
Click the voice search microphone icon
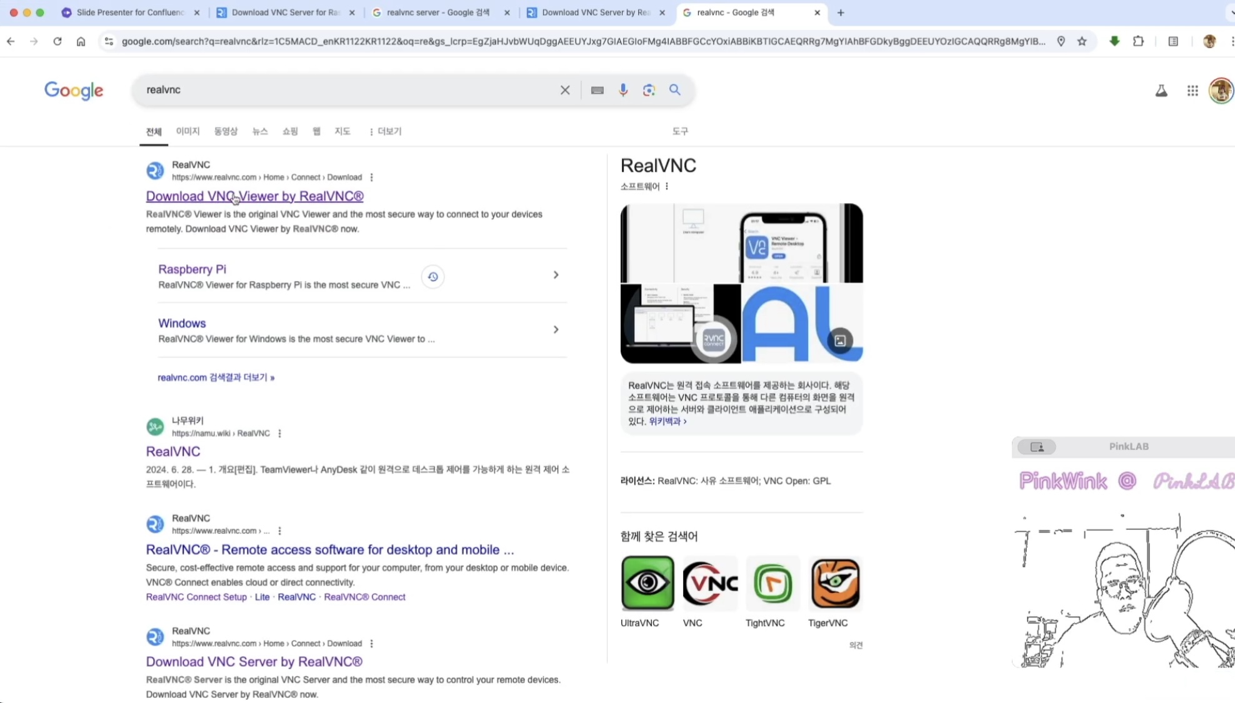[623, 90]
